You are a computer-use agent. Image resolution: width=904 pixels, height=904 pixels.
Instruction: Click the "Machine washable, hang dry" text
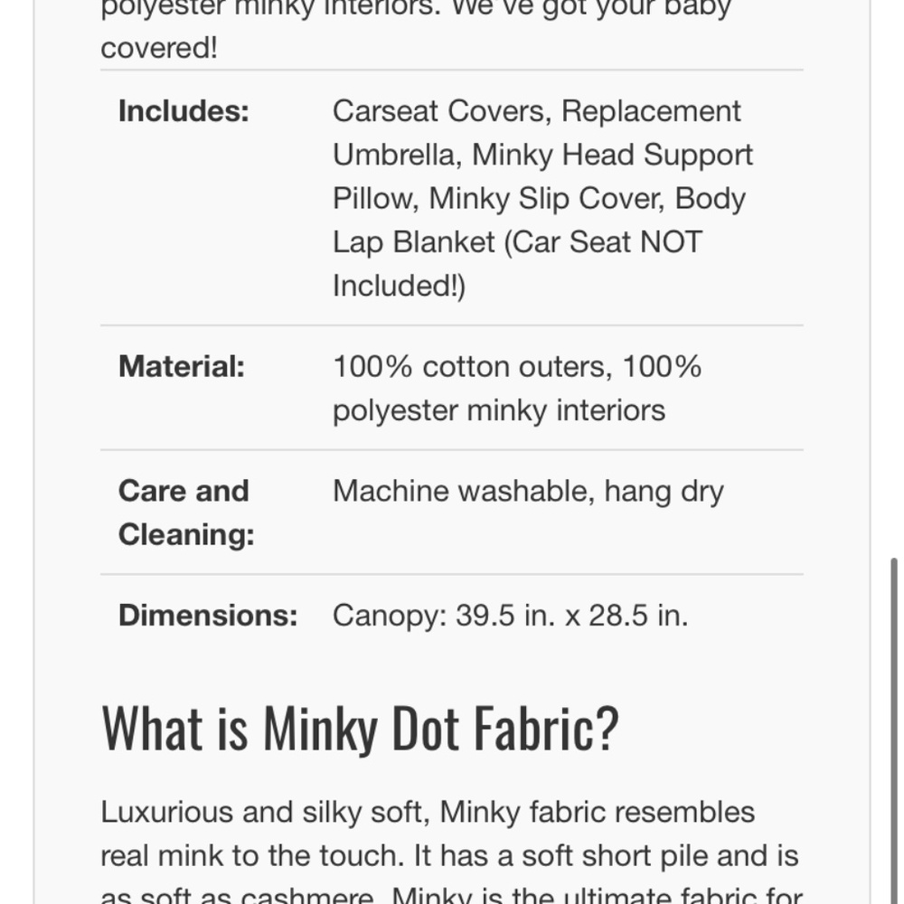[528, 492]
